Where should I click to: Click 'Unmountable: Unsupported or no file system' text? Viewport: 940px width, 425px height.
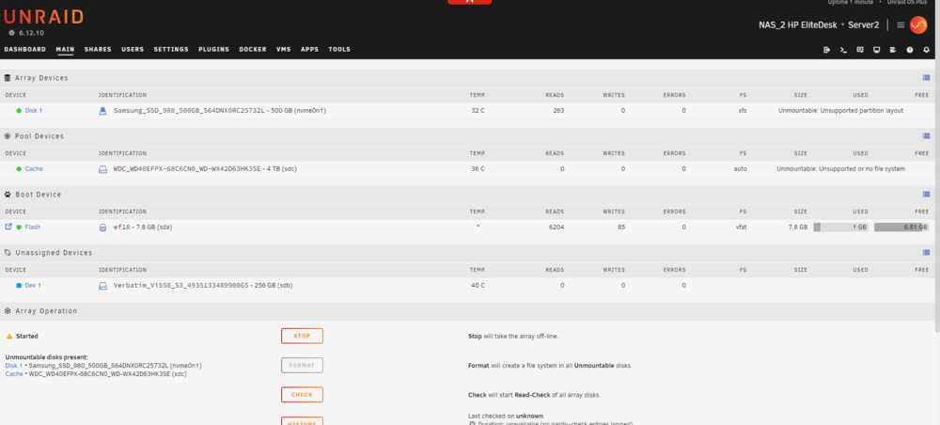coord(840,169)
